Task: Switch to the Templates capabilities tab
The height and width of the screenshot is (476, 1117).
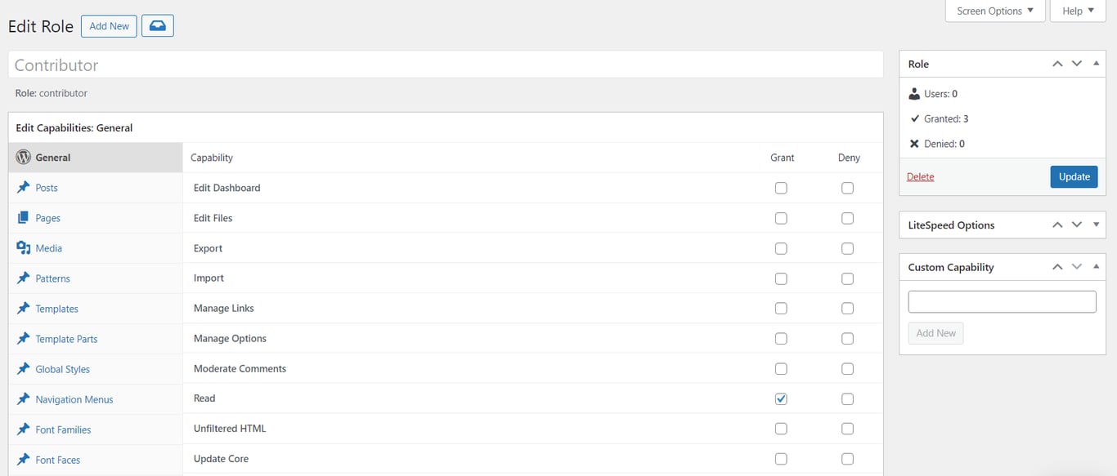Action: 56,308
